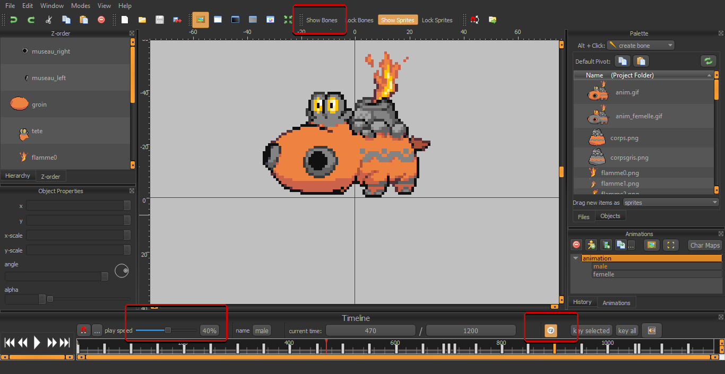
Task: Click the picture icon in the Animations panel
Action: (x=652, y=245)
